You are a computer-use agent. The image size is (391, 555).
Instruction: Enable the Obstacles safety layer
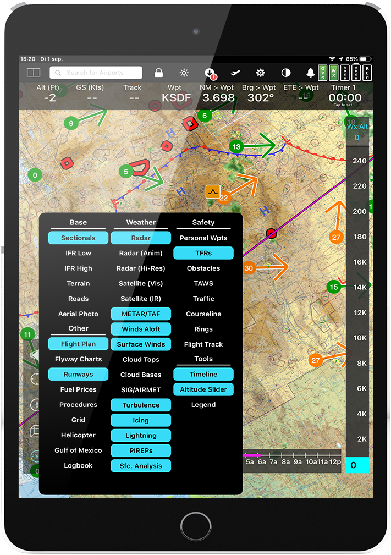coord(203,268)
